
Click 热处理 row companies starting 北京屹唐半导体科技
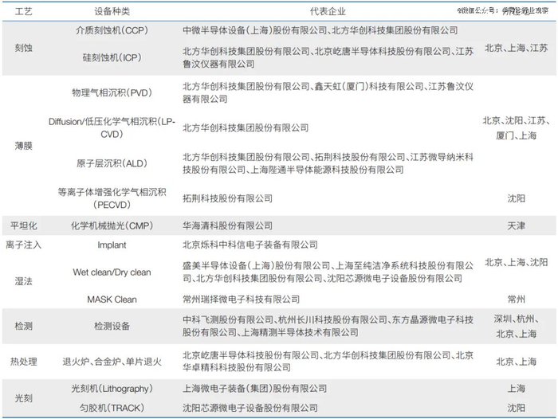click(x=328, y=362)
